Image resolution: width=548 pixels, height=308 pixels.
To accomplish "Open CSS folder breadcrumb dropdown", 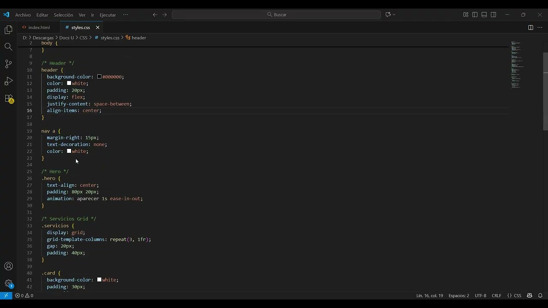I will click(83, 38).
